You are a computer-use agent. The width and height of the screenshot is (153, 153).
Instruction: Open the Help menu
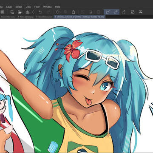(58, 7)
